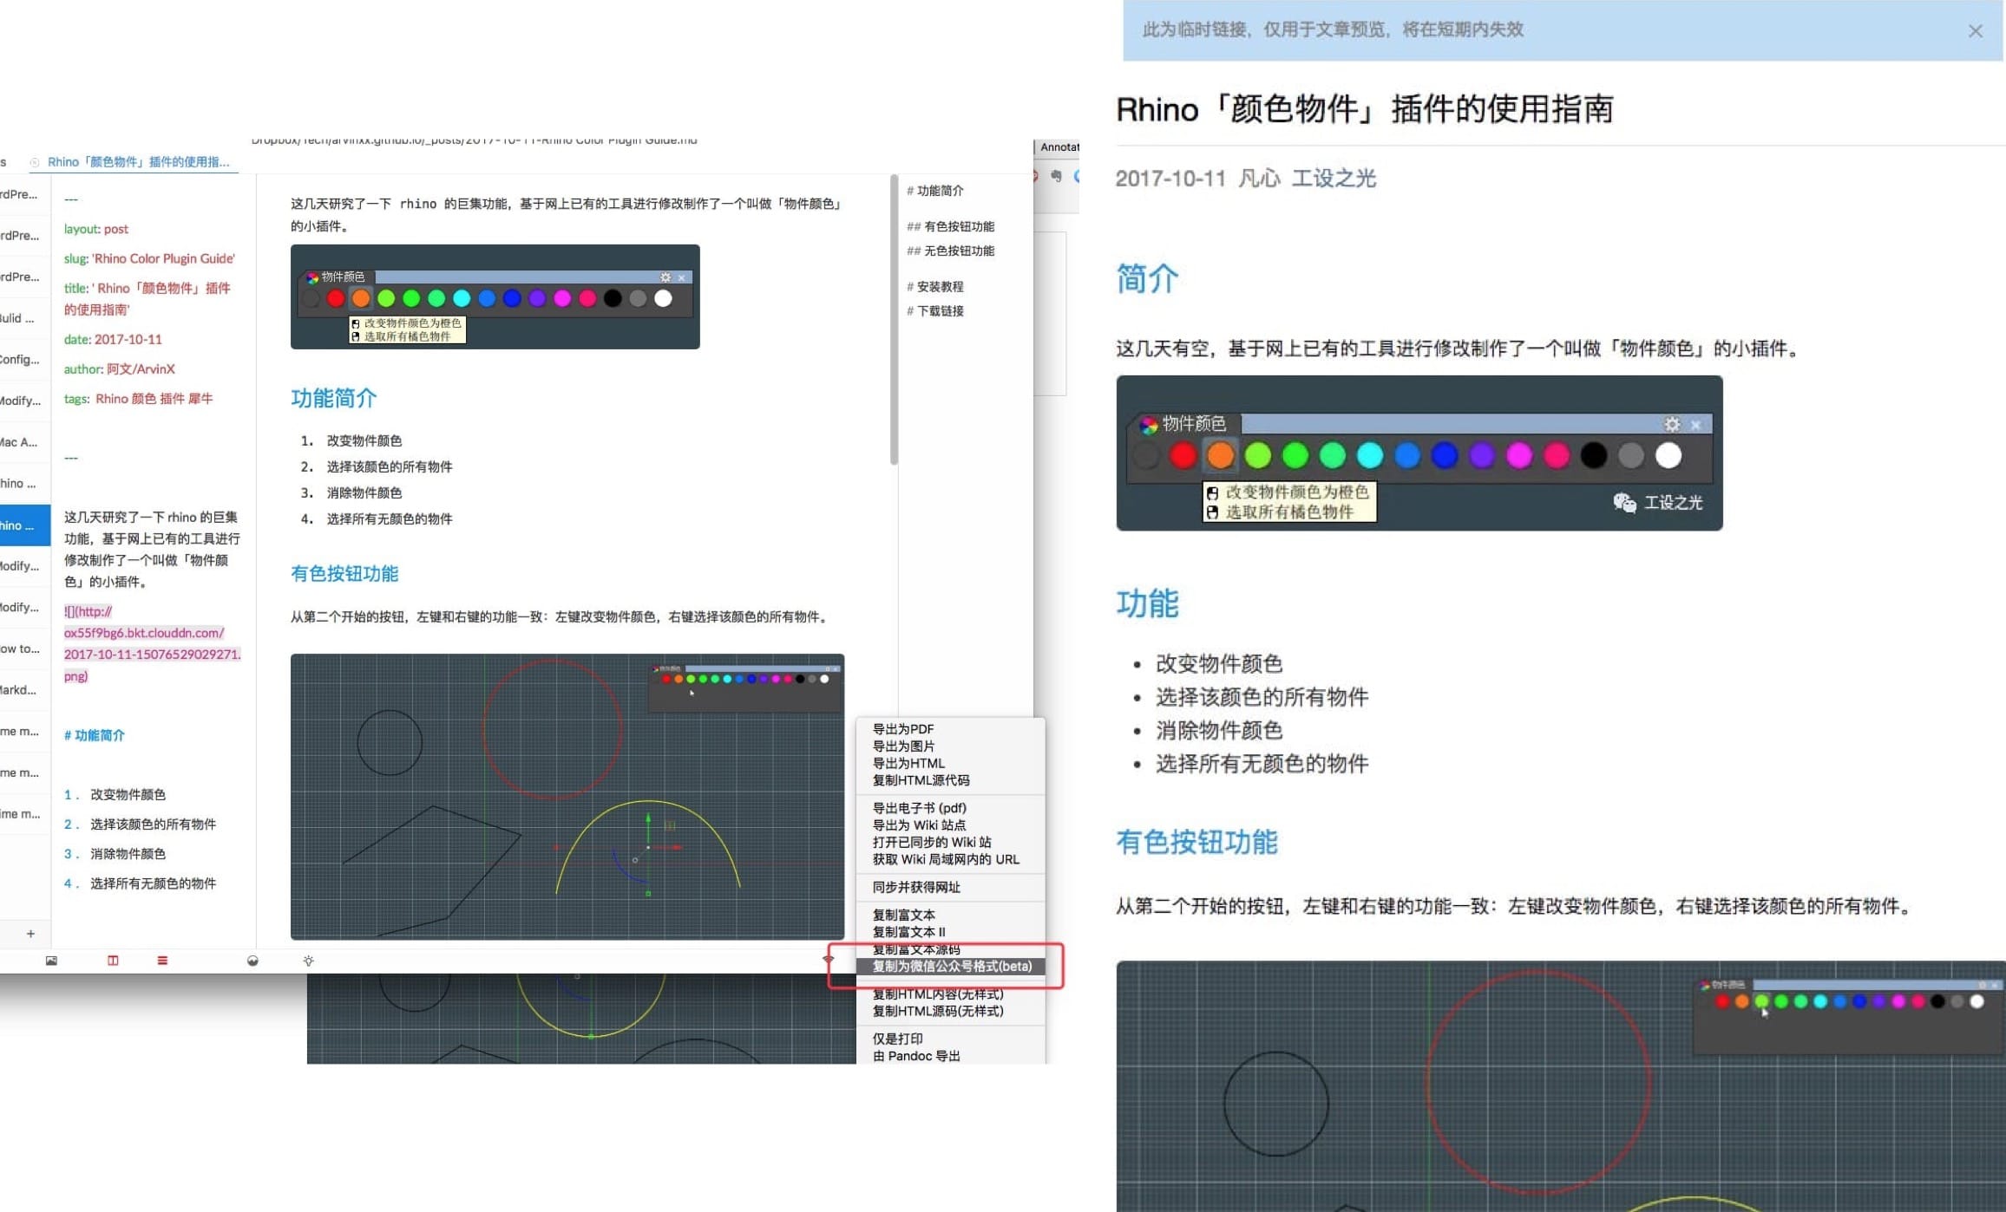Jump to 有色按钮功能 outline entry
This screenshot has width=2006, height=1212.
[958, 226]
